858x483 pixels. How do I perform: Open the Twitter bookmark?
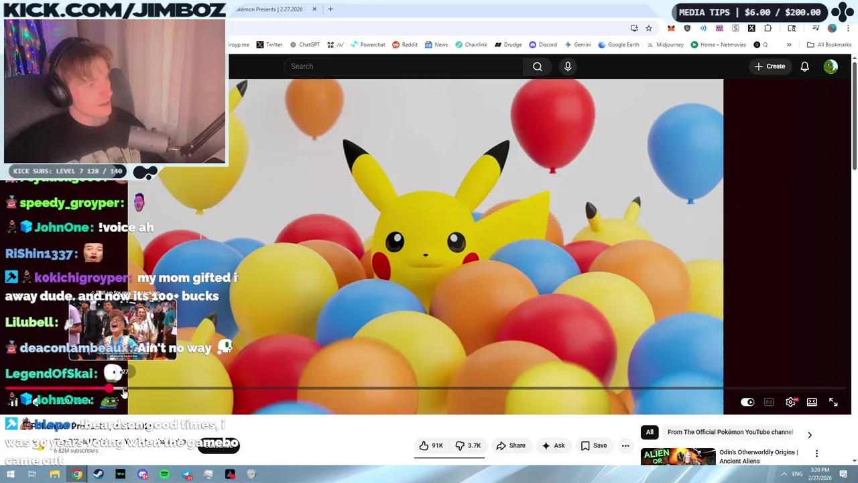click(x=269, y=45)
